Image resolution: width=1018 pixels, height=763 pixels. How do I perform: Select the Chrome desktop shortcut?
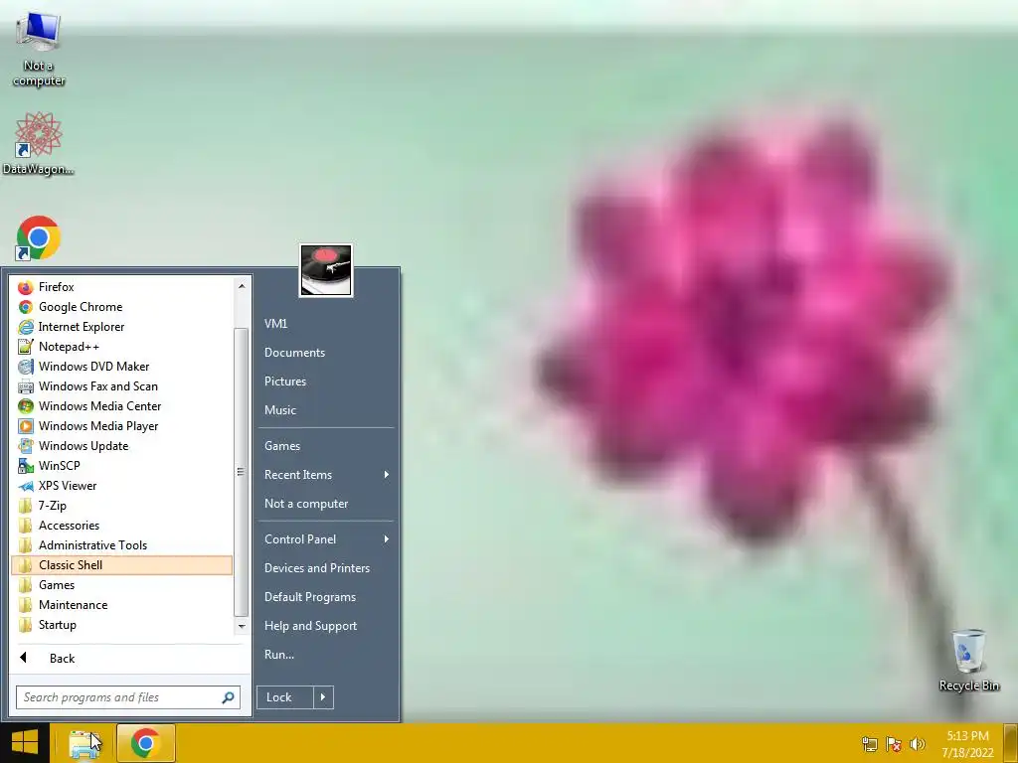coord(39,238)
